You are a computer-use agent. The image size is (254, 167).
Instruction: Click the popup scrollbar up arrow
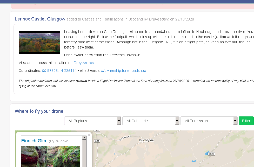click(x=84, y=138)
